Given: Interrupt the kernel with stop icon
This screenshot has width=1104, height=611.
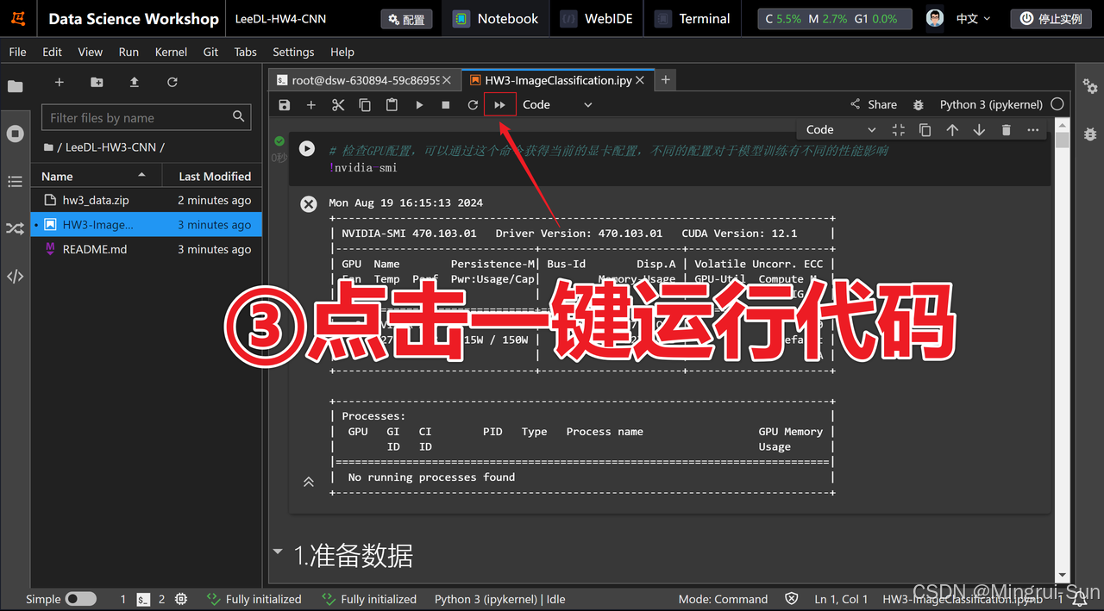Looking at the screenshot, I should coord(446,105).
